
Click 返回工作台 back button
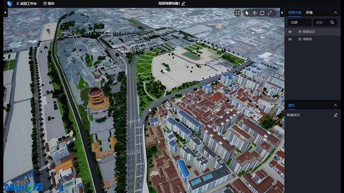[x=26, y=3]
